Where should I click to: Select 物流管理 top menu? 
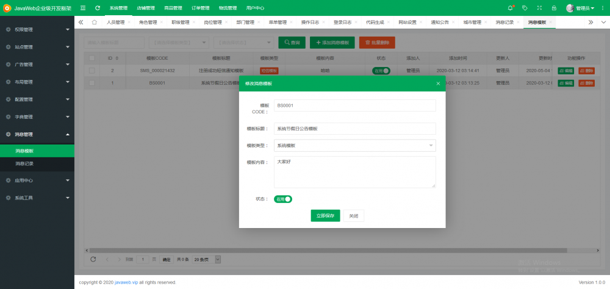pos(228,8)
